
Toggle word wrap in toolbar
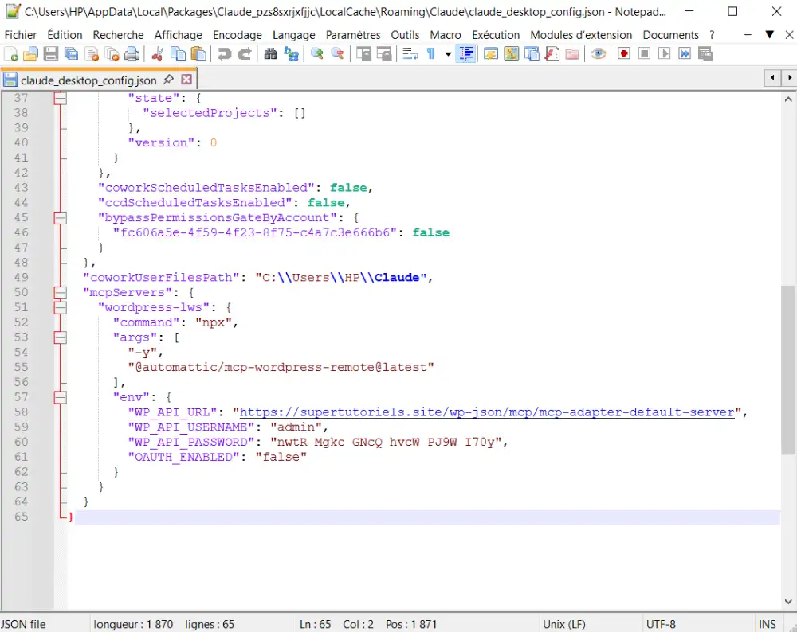[x=410, y=54]
